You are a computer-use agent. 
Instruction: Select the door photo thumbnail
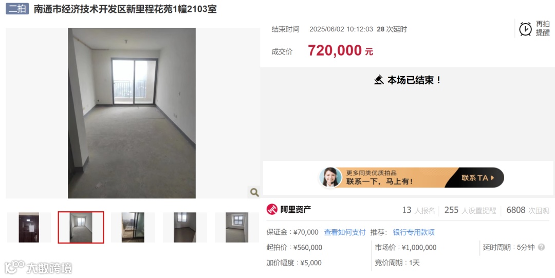click(x=29, y=227)
